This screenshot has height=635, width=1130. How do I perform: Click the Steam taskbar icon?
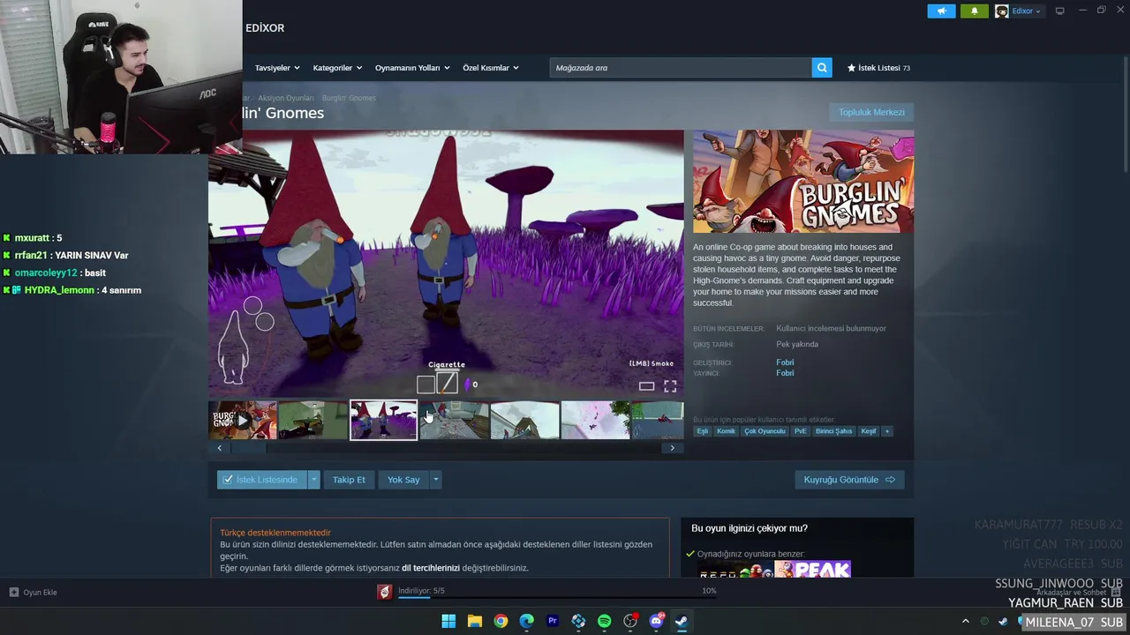click(682, 621)
